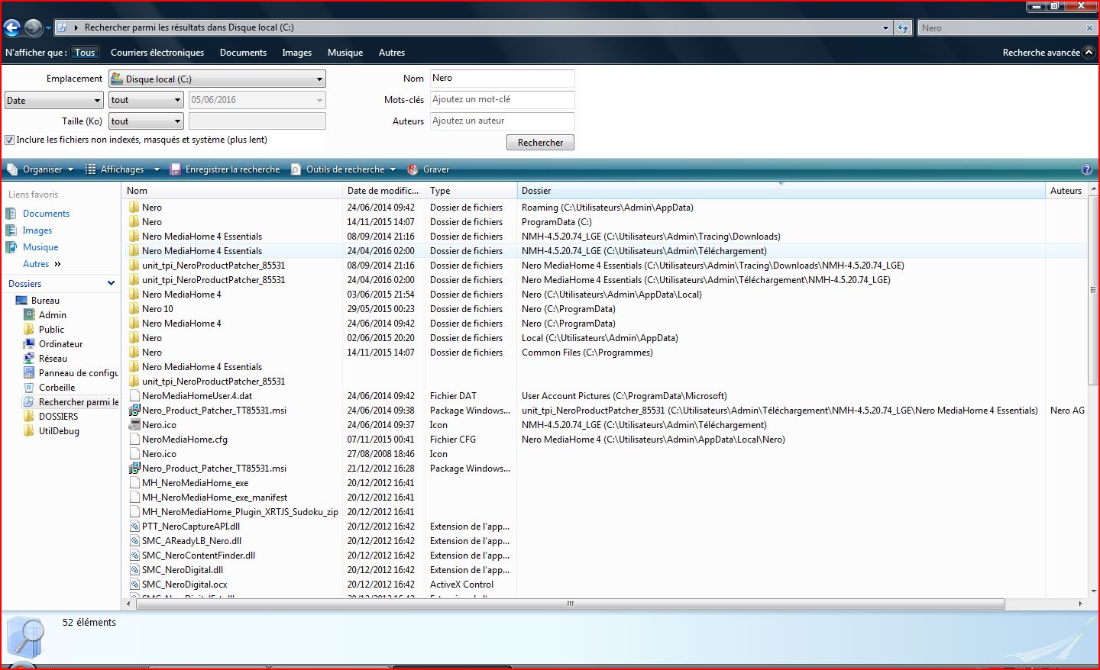Open the Help question mark icon

point(1086,169)
